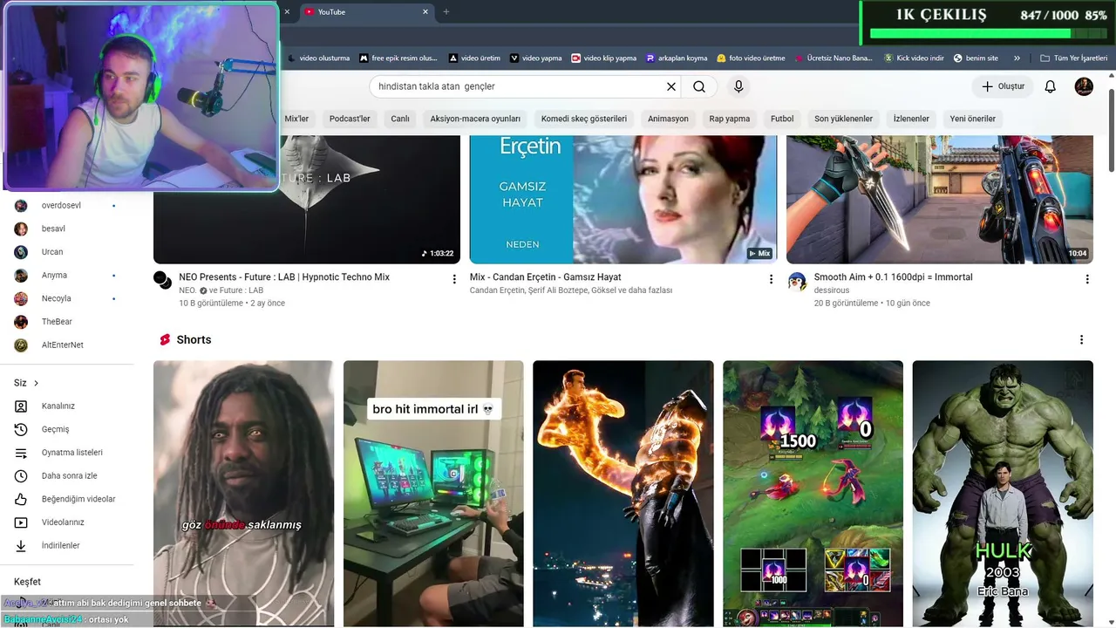Open more options for Smooth Aim video

click(x=1087, y=279)
